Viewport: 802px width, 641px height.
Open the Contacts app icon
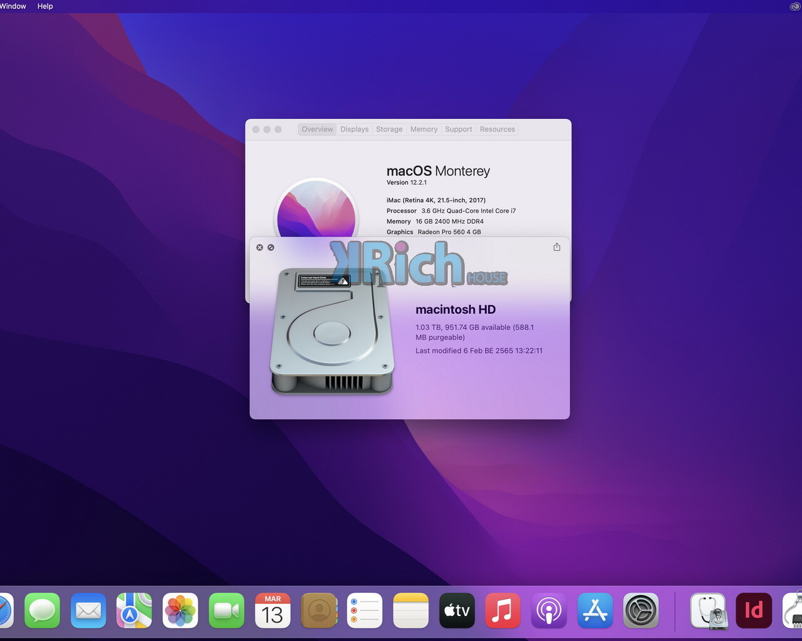[x=319, y=610]
